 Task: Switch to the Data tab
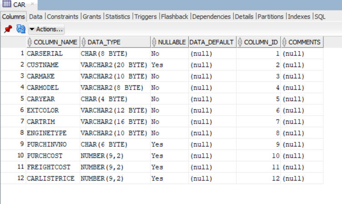click(x=36, y=16)
